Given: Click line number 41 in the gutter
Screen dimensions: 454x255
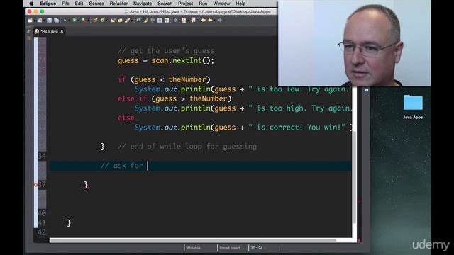Looking at the screenshot, I should [42, 223].
